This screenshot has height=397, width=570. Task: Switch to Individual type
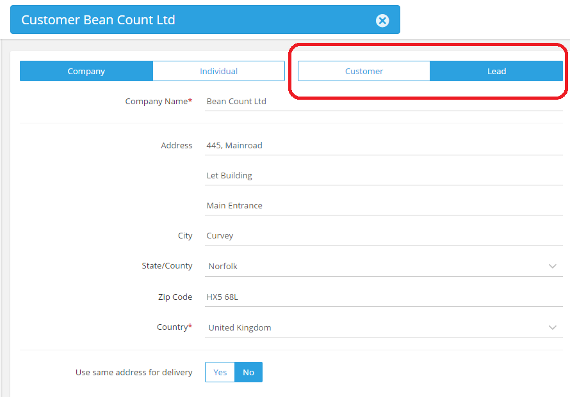click(219, 71)
